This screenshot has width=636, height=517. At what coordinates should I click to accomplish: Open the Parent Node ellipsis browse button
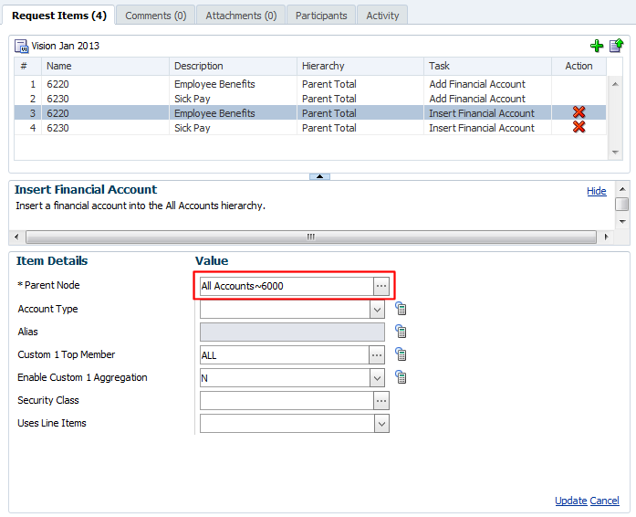click(x=381, y=286)
